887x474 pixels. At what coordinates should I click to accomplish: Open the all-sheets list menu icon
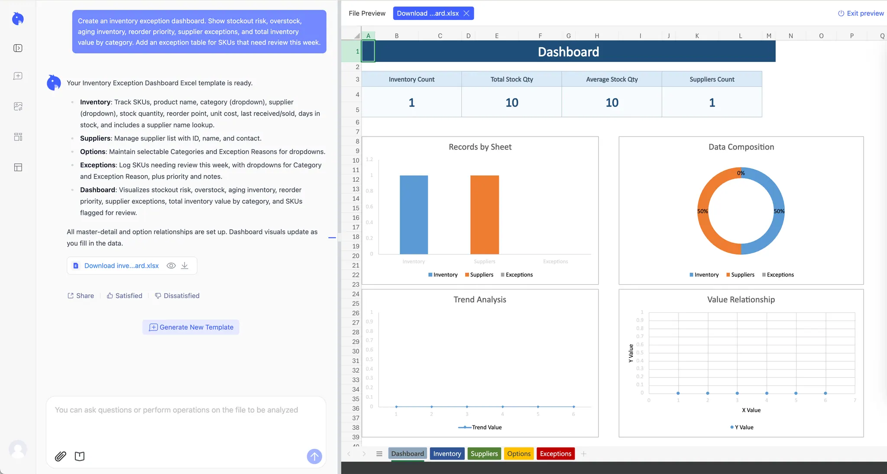click(x=379, y=454)
